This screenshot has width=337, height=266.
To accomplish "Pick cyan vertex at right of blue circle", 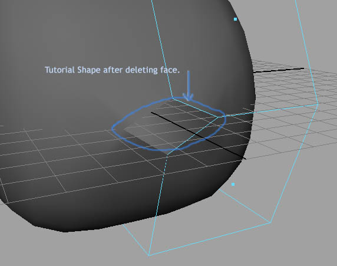I will pos(218,117).
